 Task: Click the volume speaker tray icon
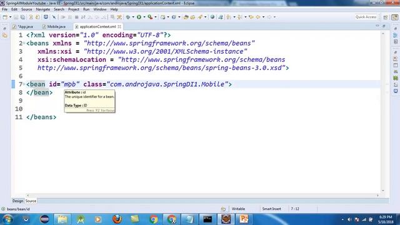coord(349,219)
